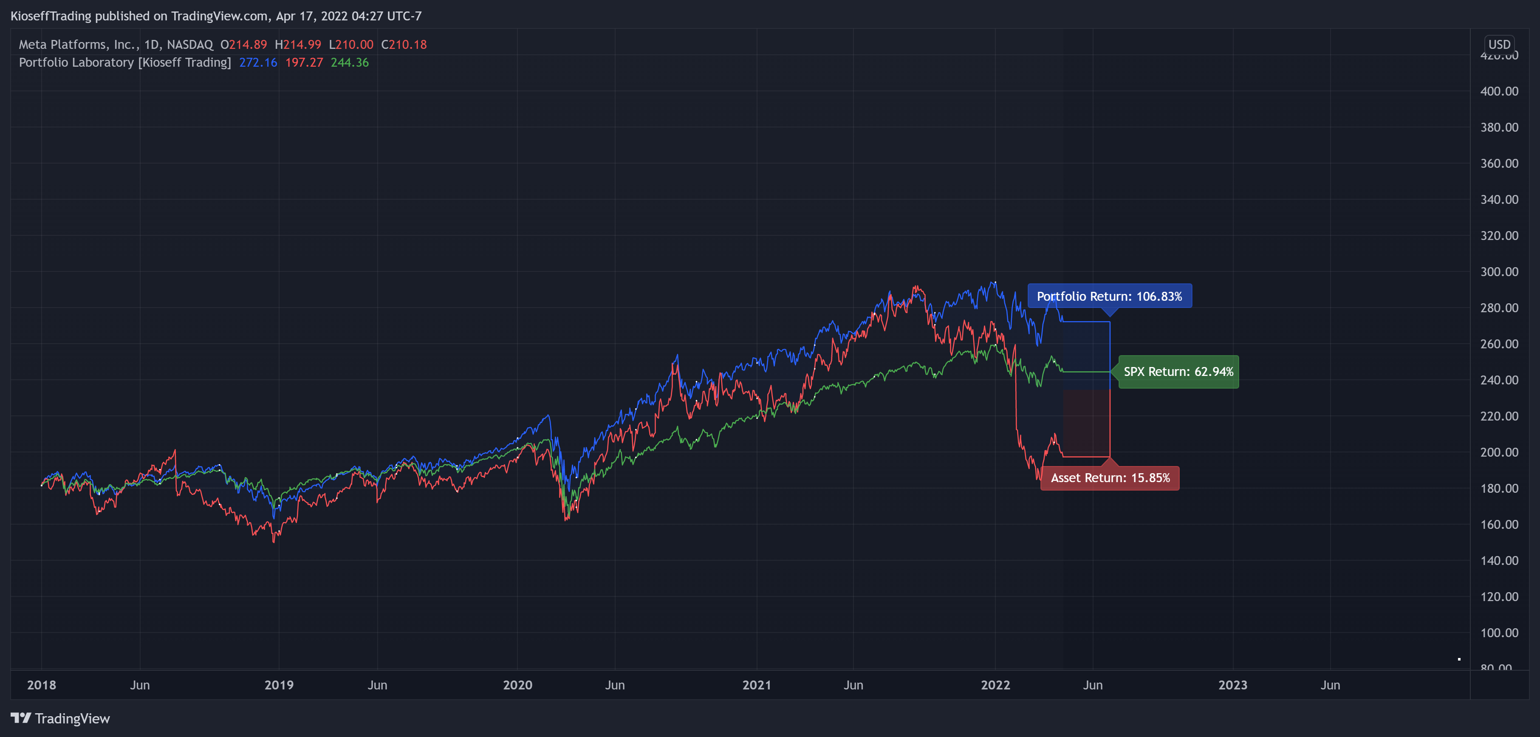Screen dimensions: 1540x737
Task: Click the close price C210.18
Action: pyautogui.click(x=404, y=45)
